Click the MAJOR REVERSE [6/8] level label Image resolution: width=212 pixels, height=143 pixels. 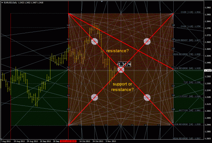[186, 68]
